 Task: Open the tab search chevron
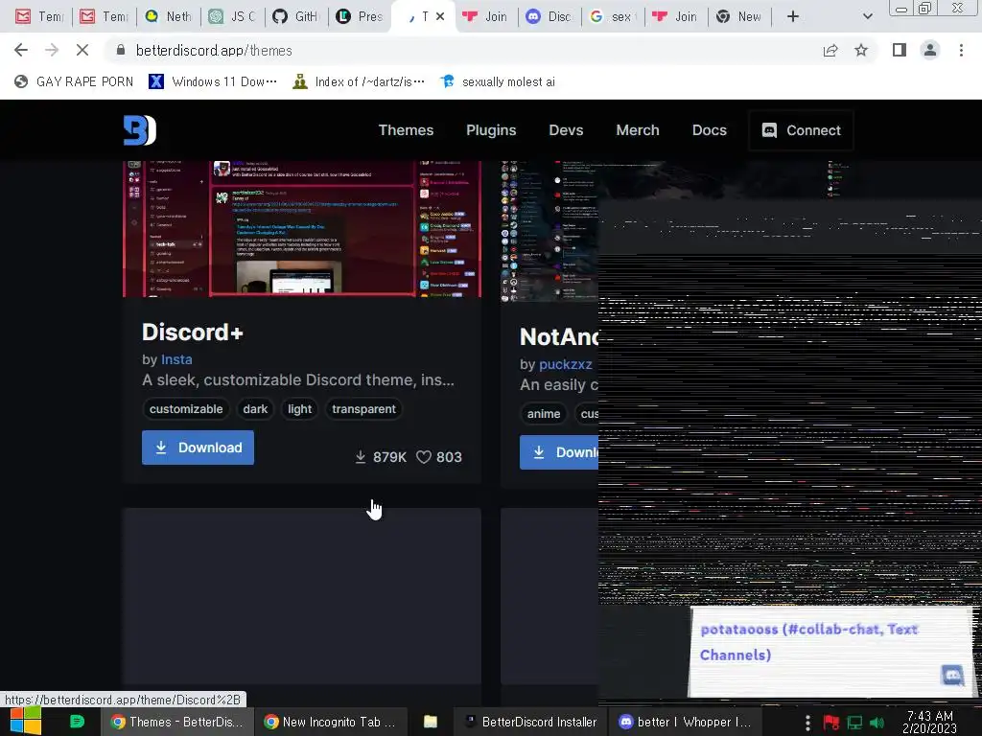(867, 16)
